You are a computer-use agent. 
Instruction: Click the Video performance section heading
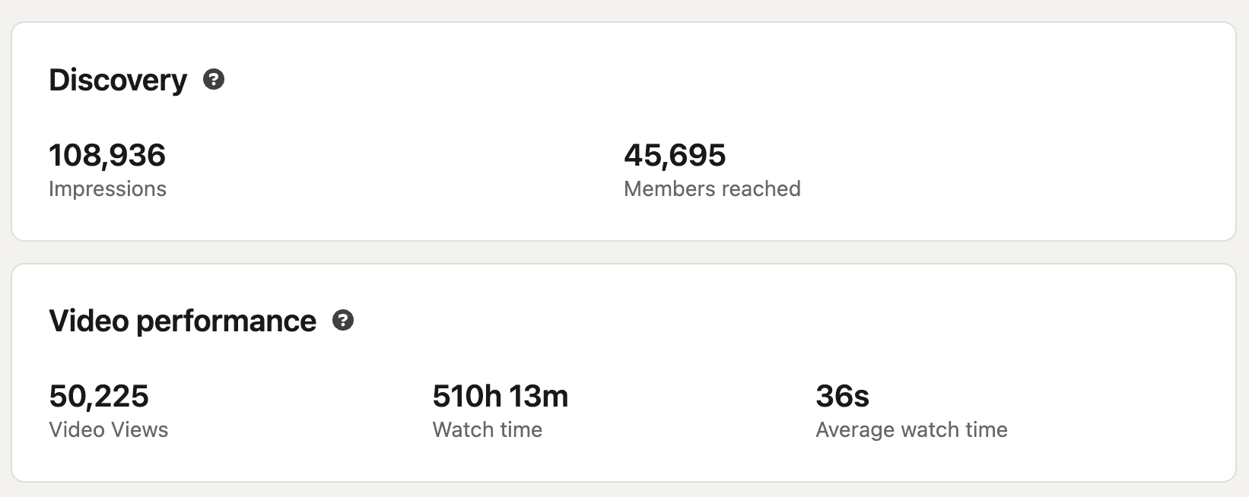[x=183, y=321]
